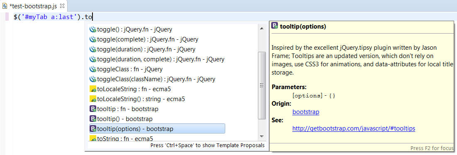The height and width of the screenshot is (155, 457).
Task: Click bootstrap icon in tooltip(options) documentation header
Action: [x=275, y=26]
